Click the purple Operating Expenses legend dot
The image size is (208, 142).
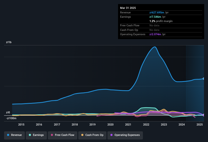(x=111, y=135)
